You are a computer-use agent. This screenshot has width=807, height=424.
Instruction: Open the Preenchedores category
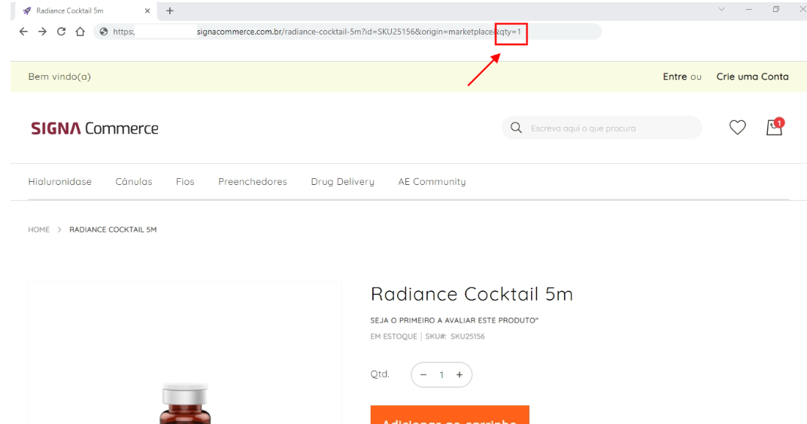coord(252,182)
